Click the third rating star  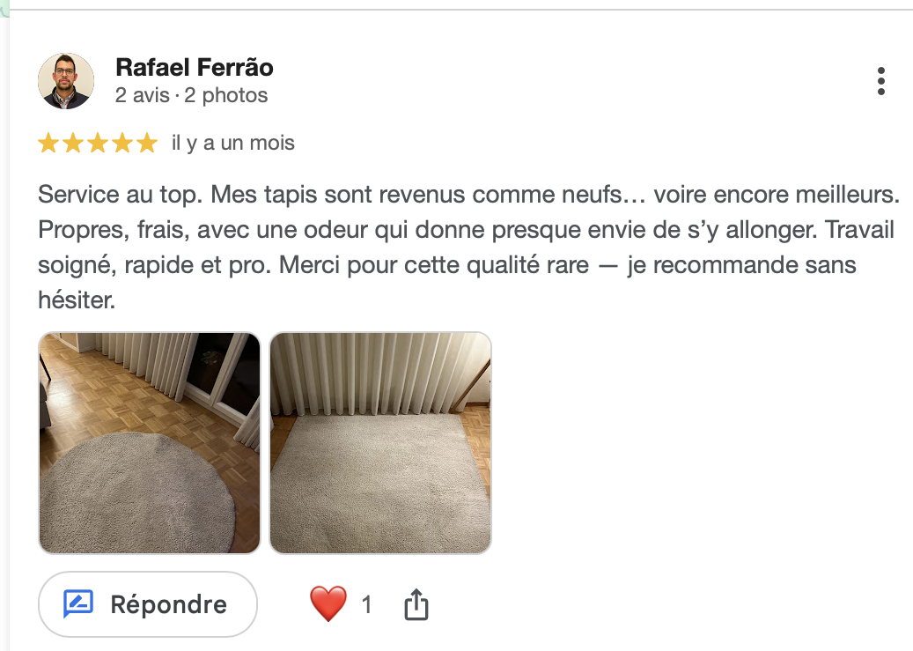[x=98, y=143]
